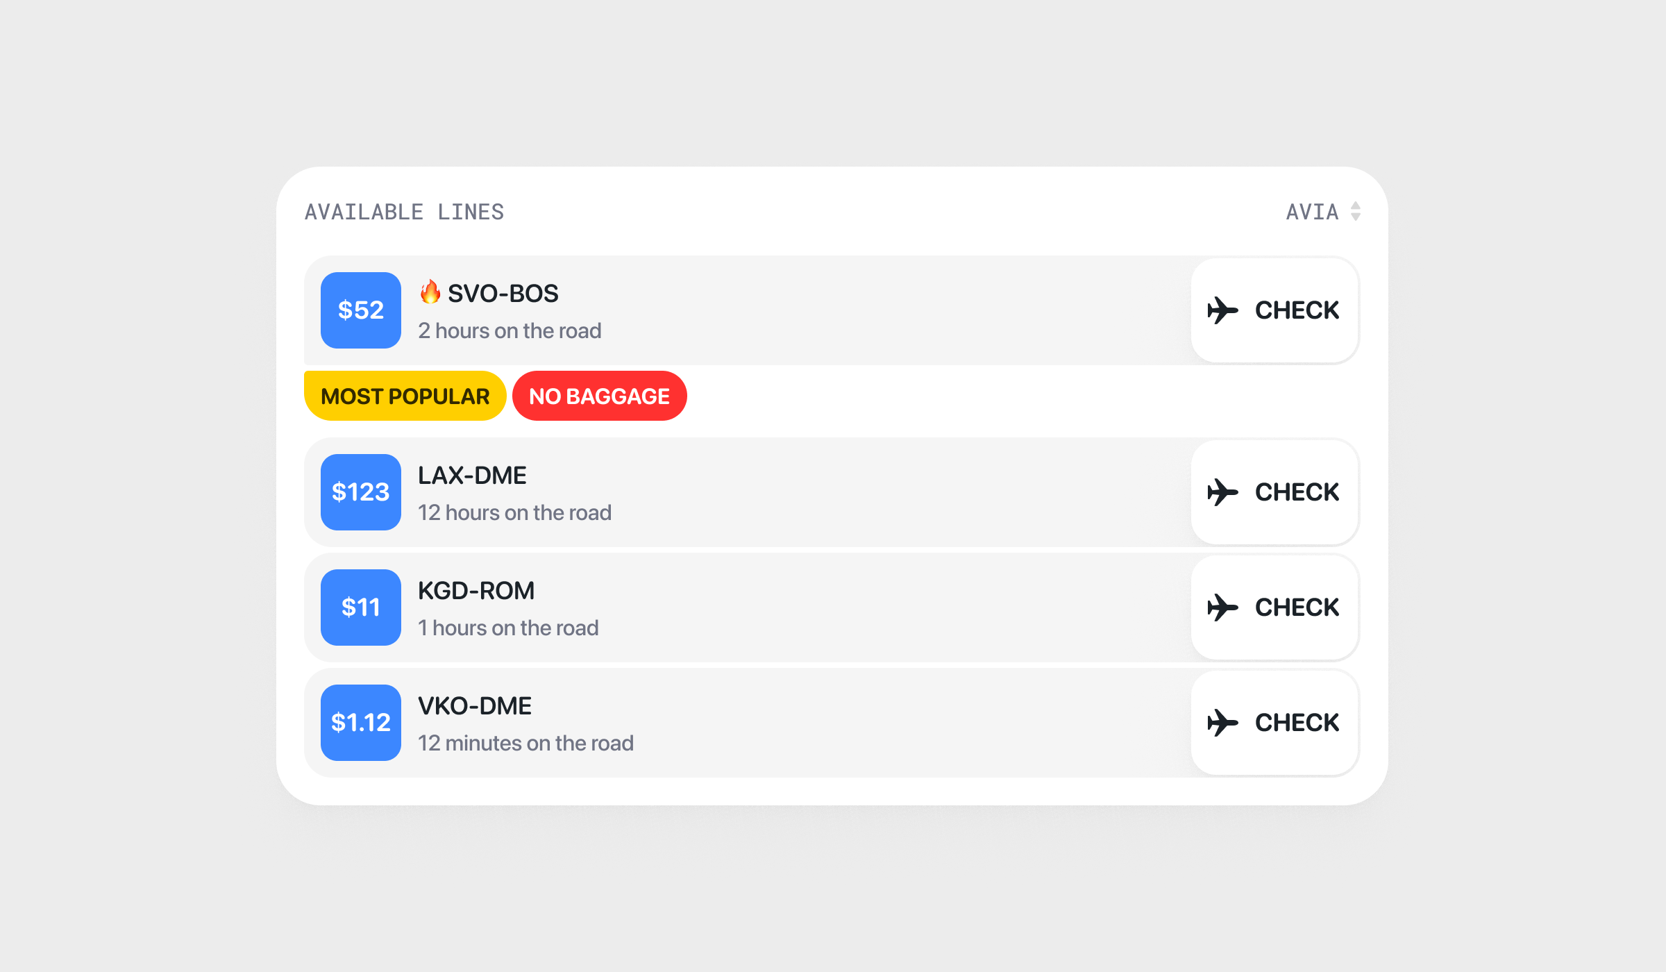Tap the $11 price badge

click(x=361, y=607)
